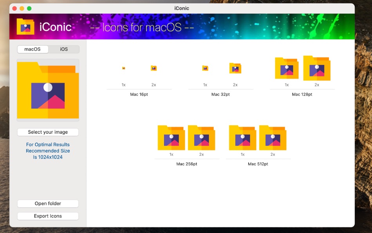Click the iConic name in the banner

click(56, 27)
